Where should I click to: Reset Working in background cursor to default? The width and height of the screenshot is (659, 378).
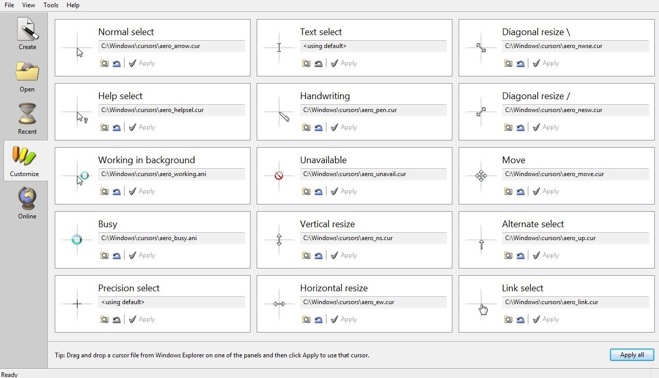117,191
